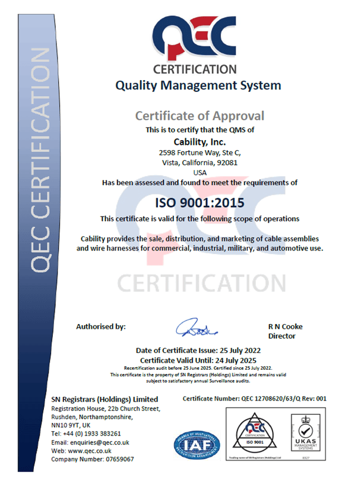Open the www.qec.co.uk web address

[x=90, y=451]
